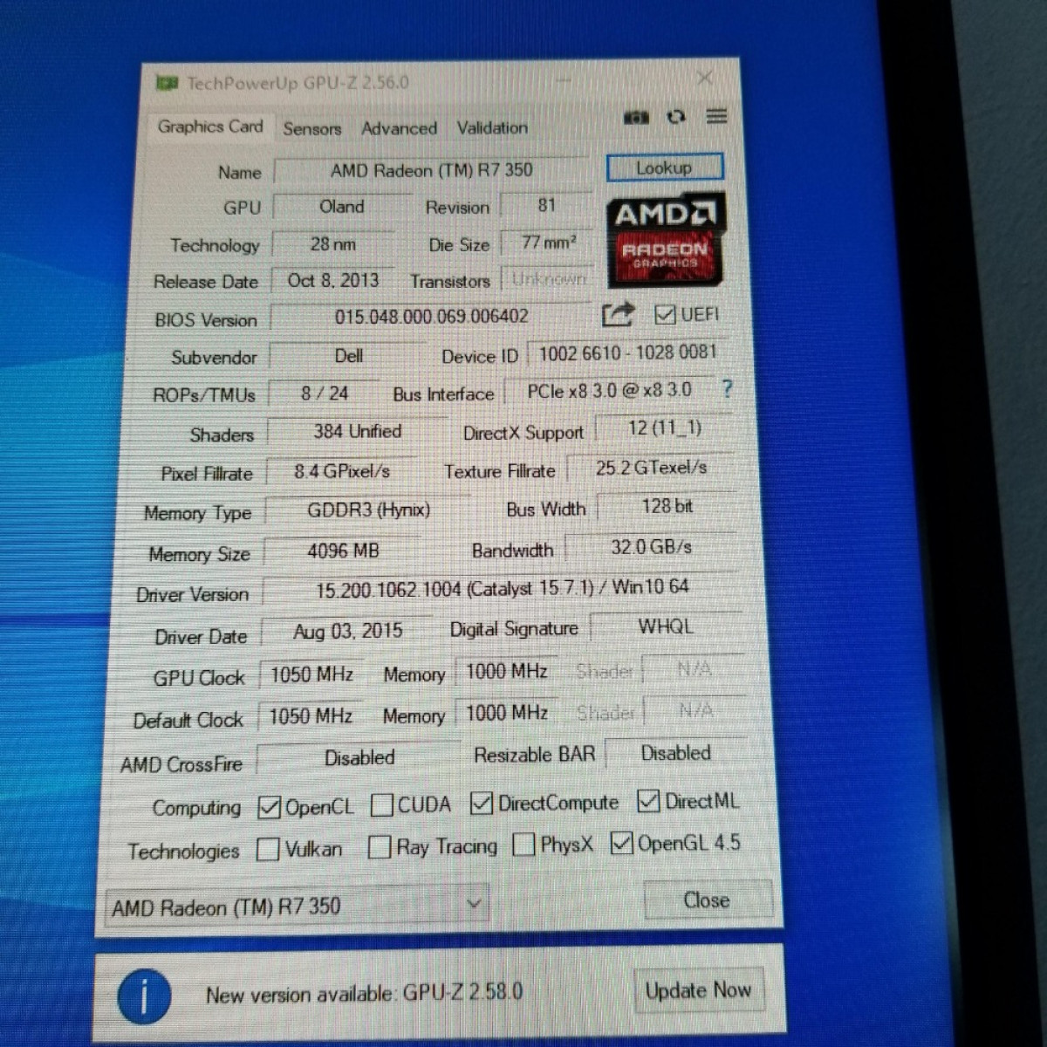1047x1047 pixels.
Task: Toggle the DirectCompute checkbox
Action: coord(481,804)
